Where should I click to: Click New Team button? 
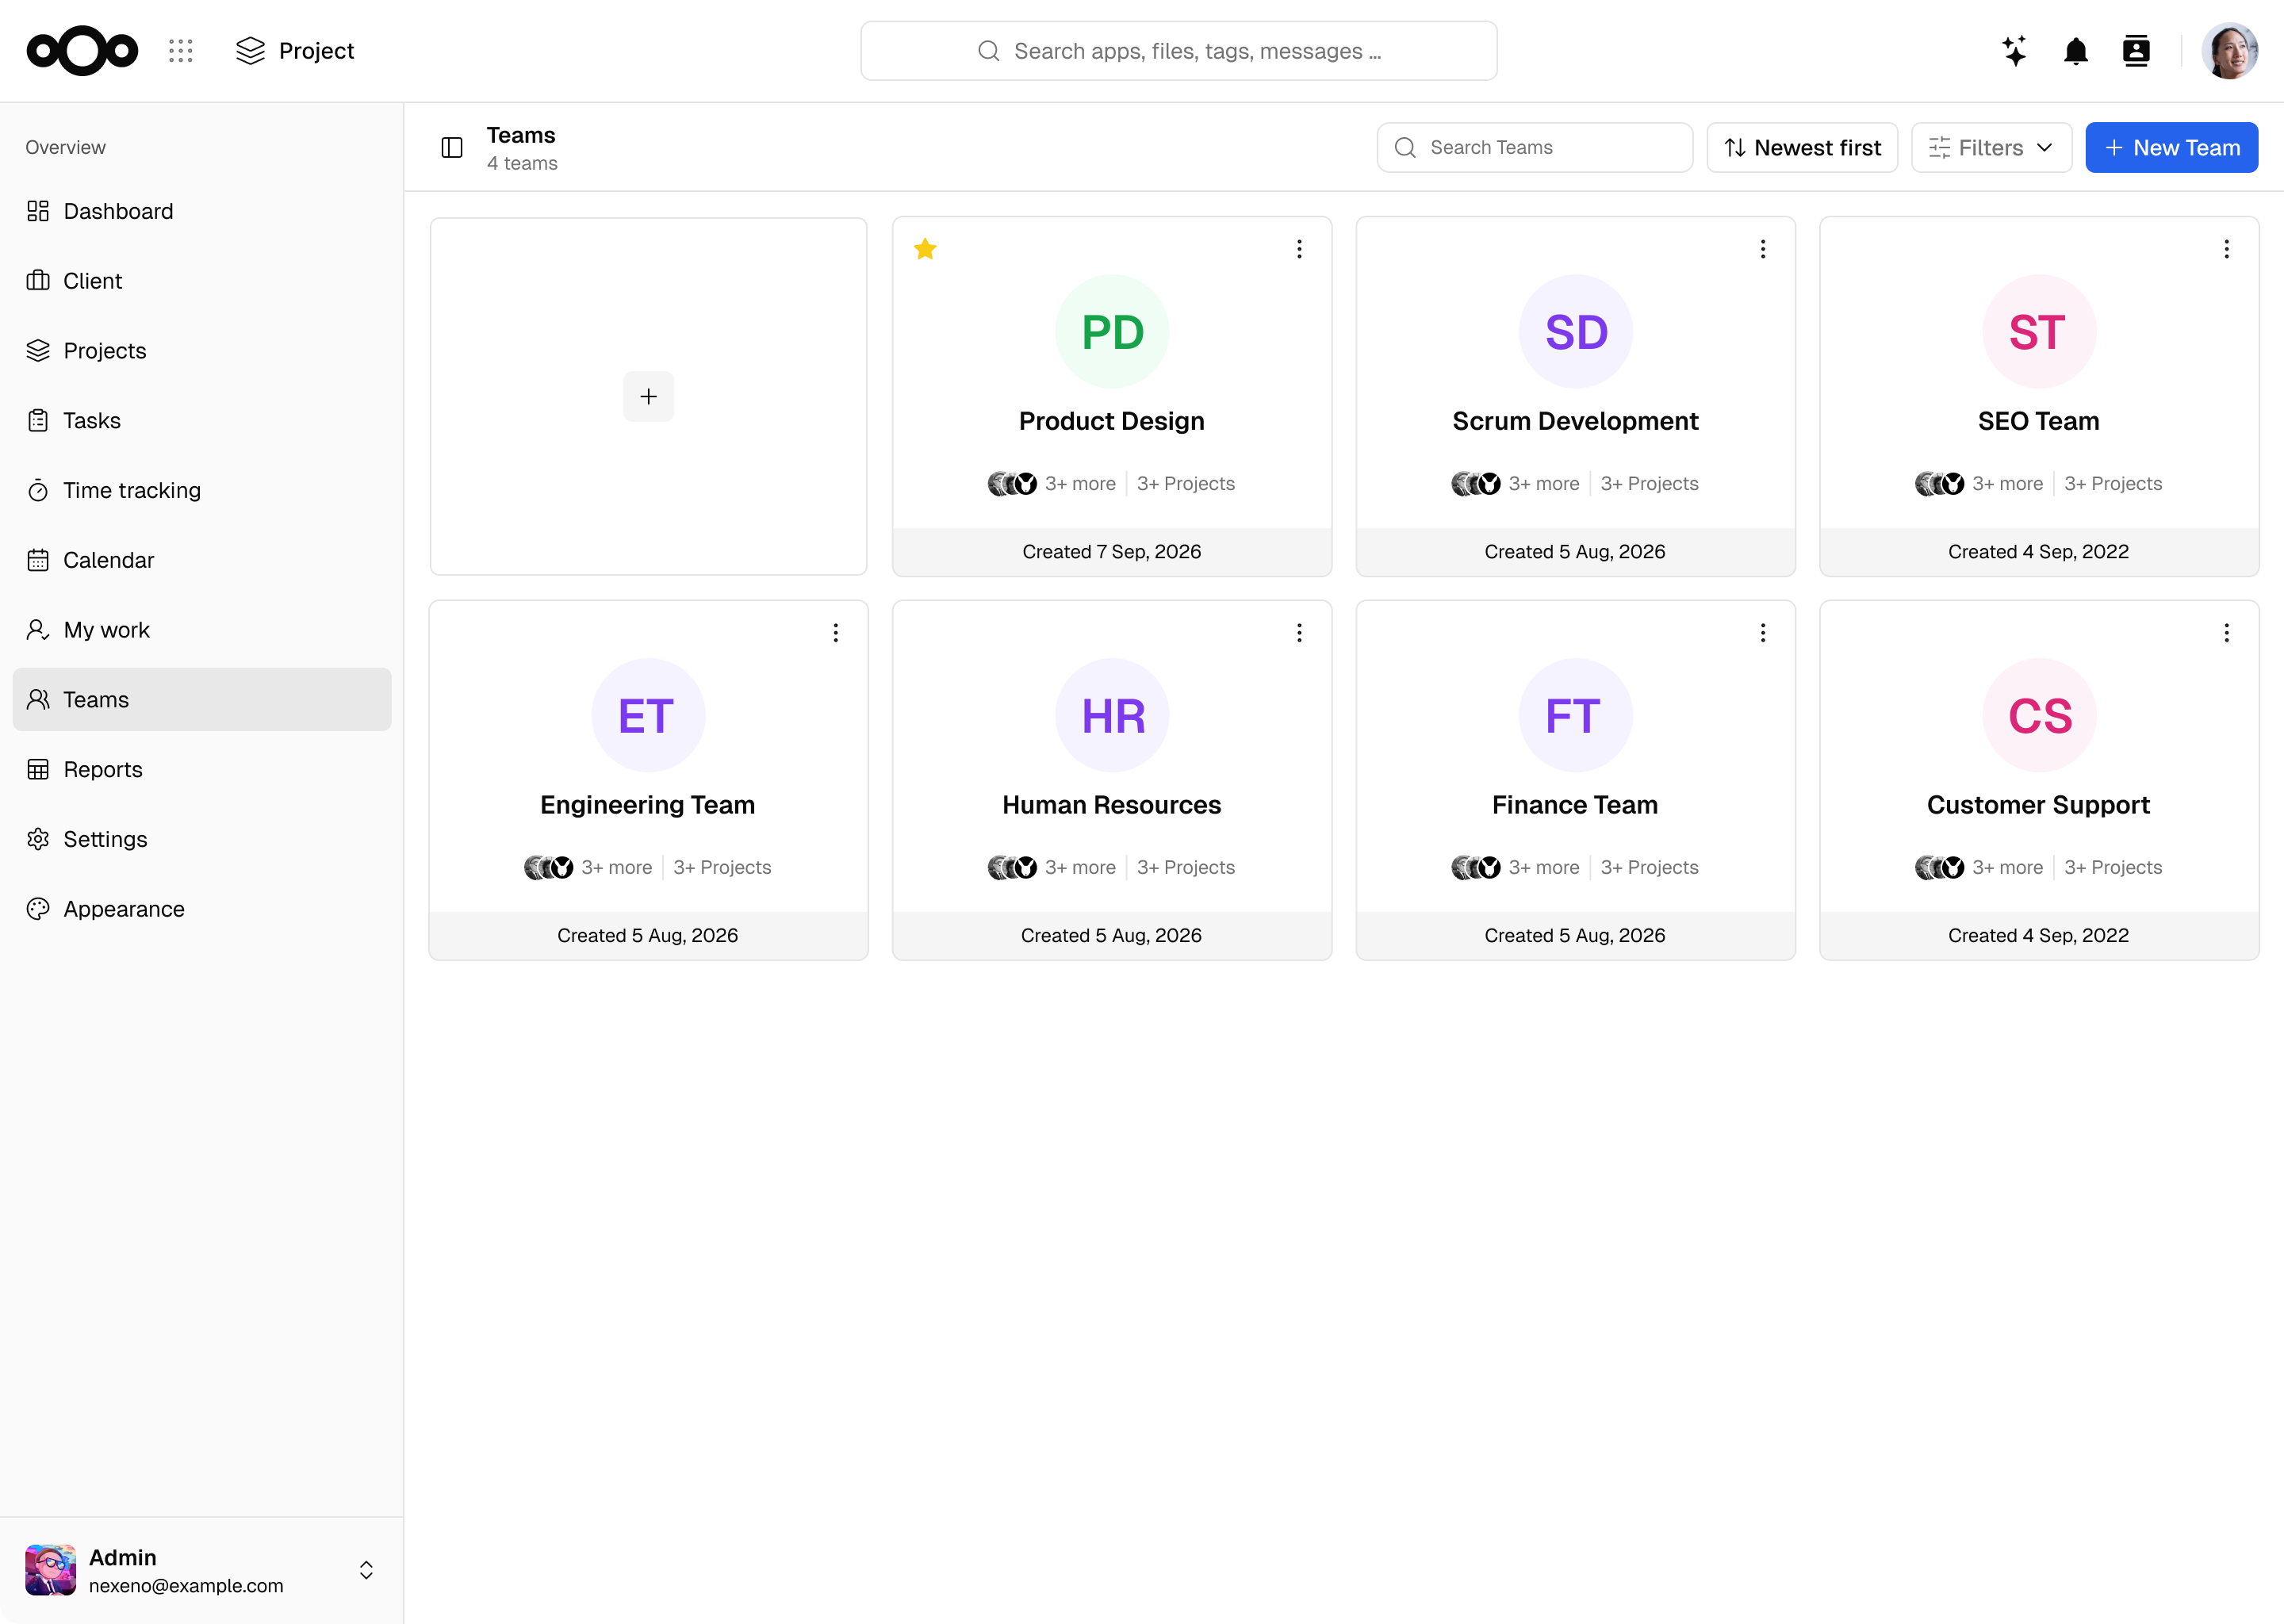click(2171, 148)
